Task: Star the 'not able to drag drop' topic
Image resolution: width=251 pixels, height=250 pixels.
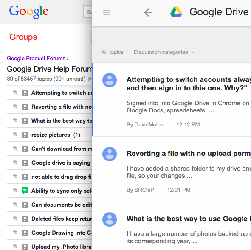Action: [x=15, y=176]
